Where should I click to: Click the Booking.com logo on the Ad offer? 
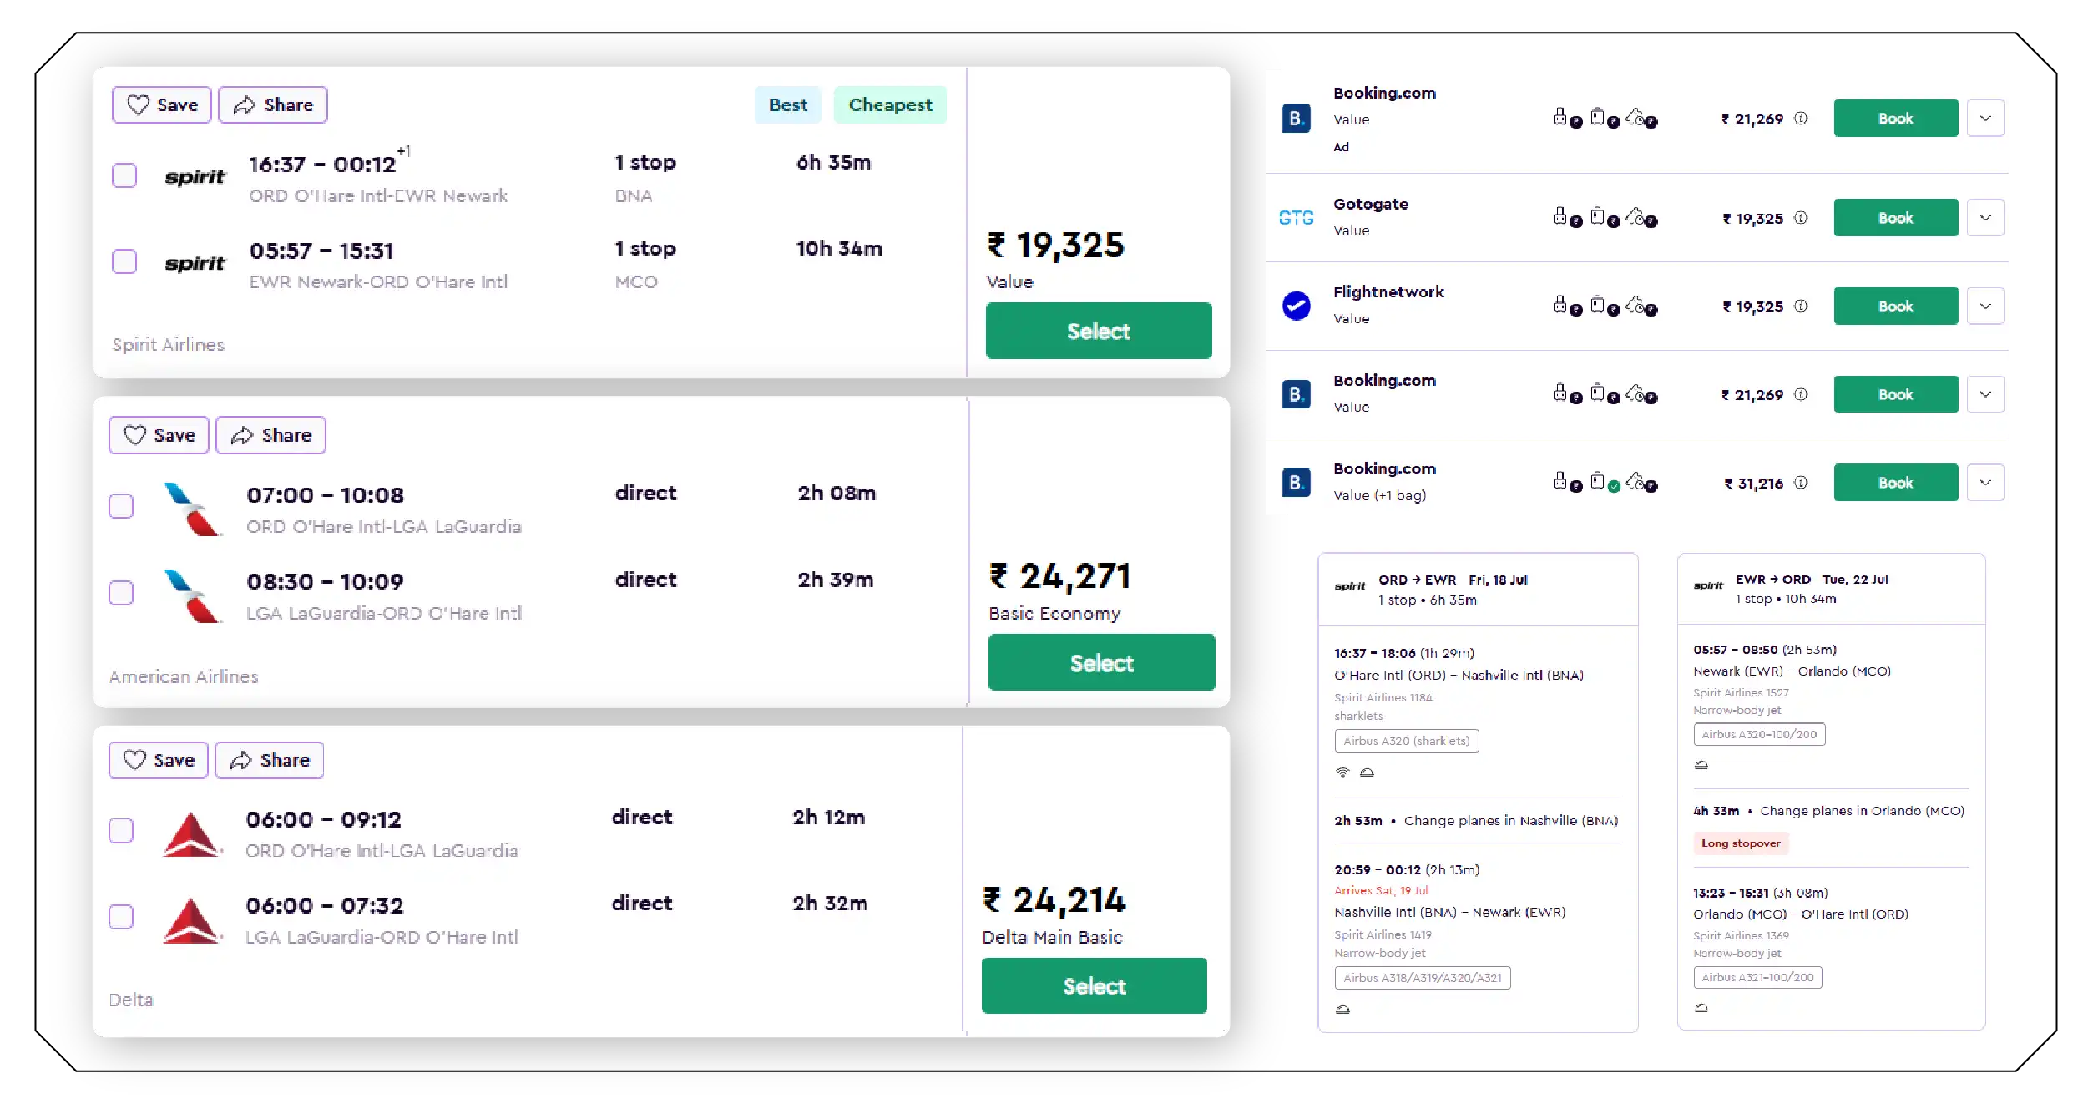coord(1297,119)
